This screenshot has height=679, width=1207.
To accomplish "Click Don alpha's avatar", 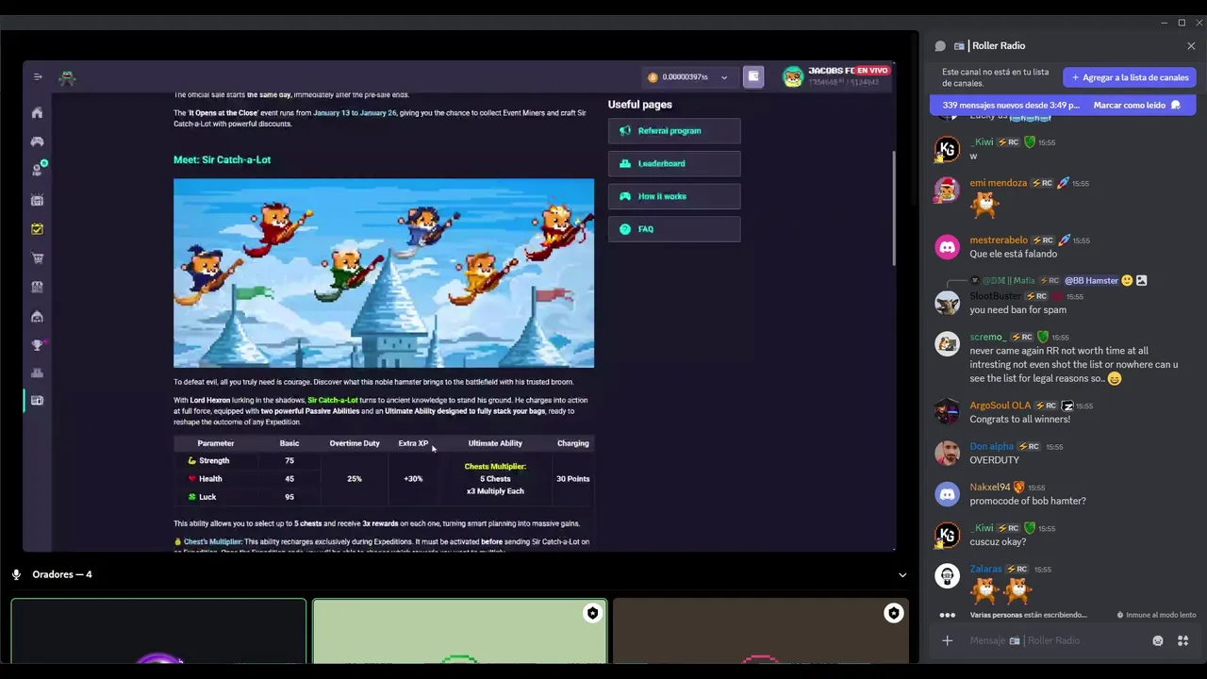I will (947, 453).
